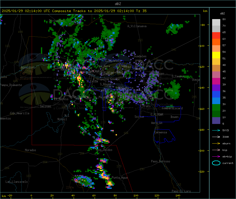Click the 'Tz 35' value in header
Image resolution: width=236 pixels, height=199 pixels.
pyautogui.click(x=141, y=11)
